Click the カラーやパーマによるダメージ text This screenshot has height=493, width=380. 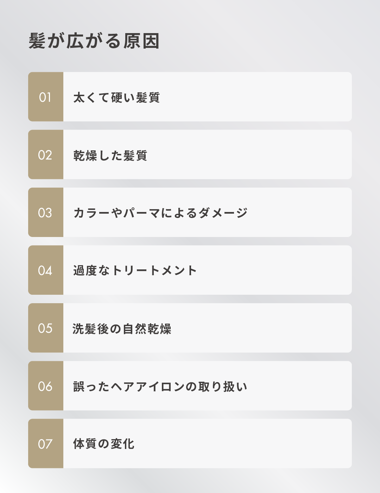160,213
